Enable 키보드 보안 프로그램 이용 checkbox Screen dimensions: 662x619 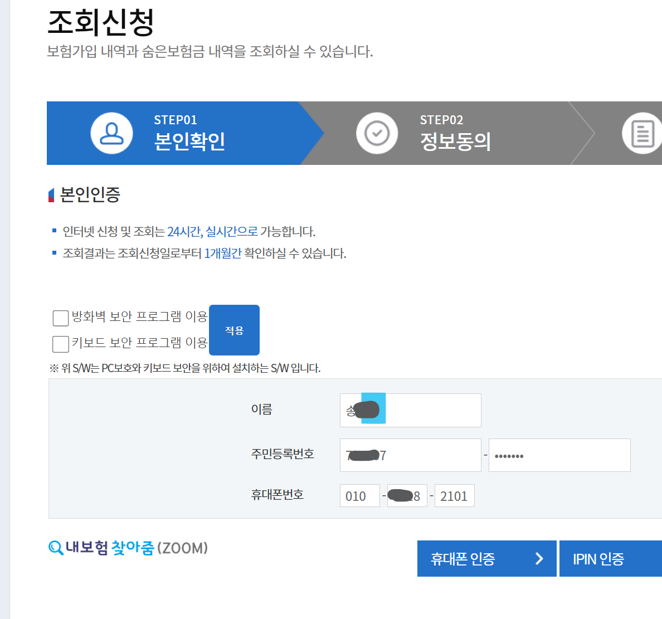[x=61, y=344]
